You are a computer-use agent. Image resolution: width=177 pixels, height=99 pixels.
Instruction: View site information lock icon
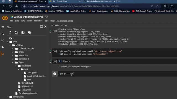[24, 6]
